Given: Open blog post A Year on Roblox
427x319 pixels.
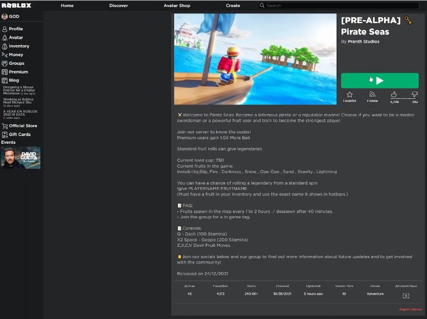Looking at the screenshot, I should [x=20, y=114].
